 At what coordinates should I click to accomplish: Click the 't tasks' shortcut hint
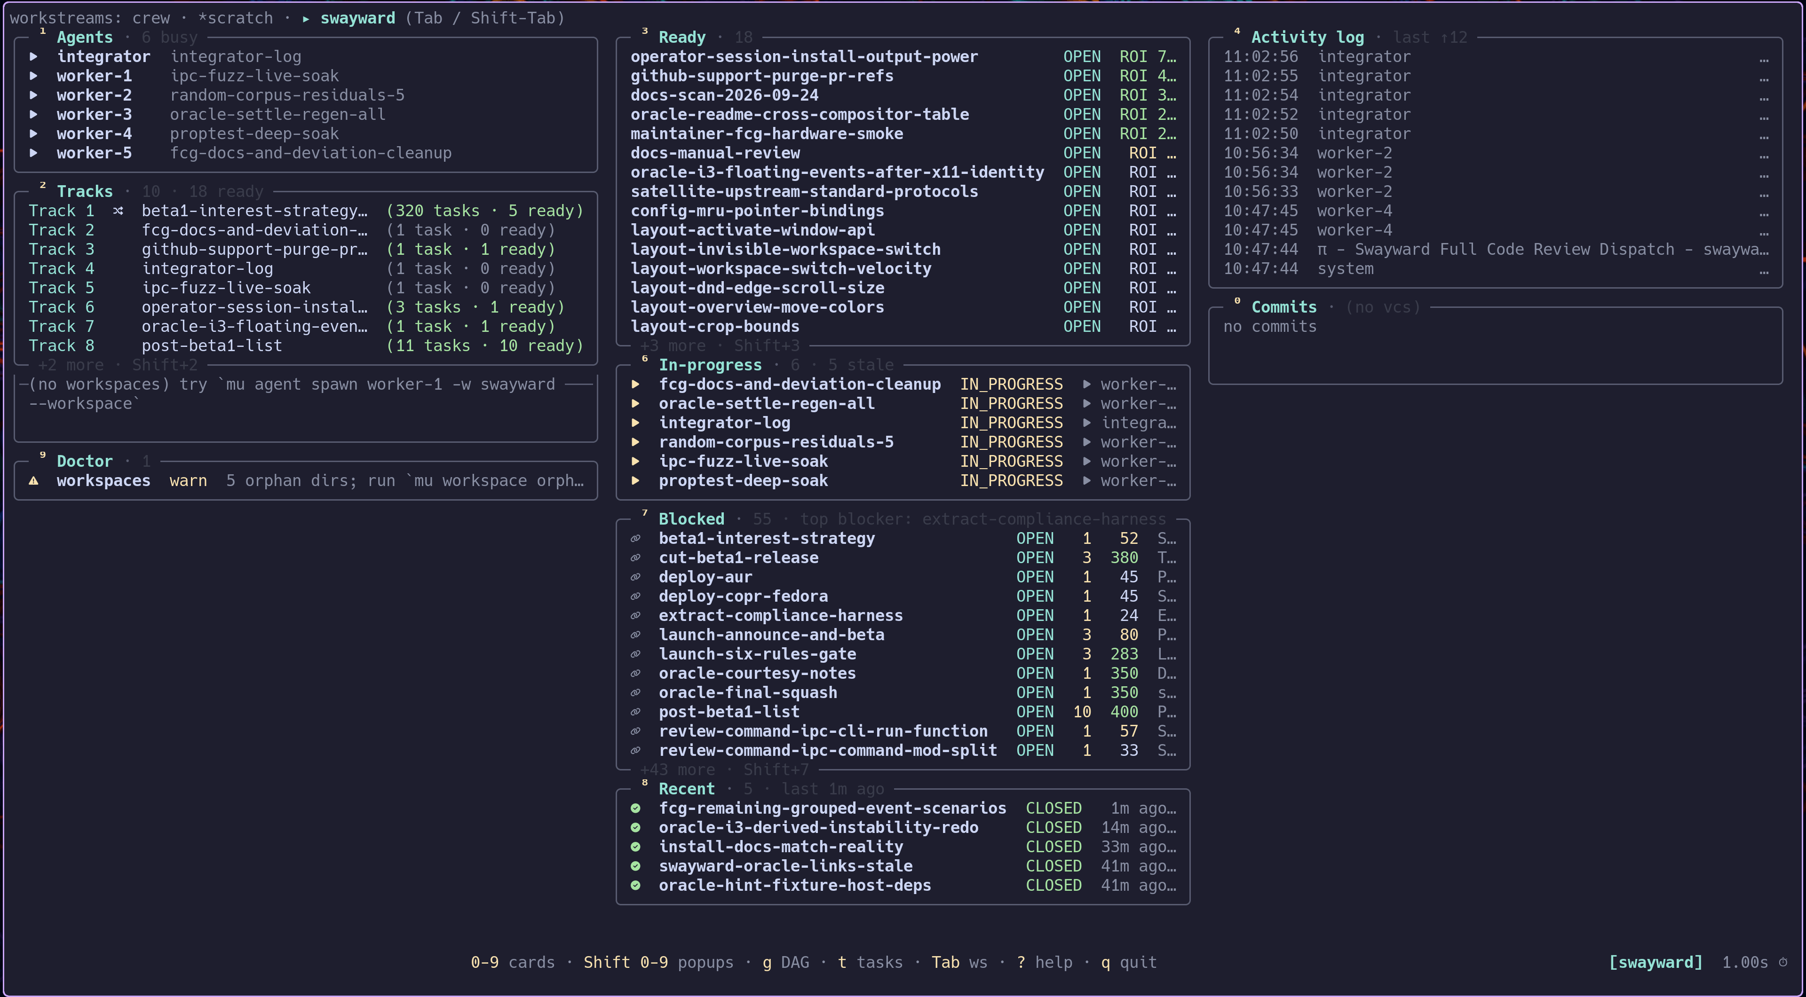click(870, 963)
